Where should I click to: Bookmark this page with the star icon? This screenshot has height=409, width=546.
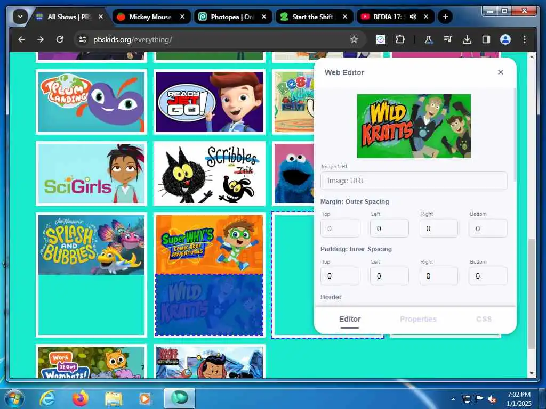pyautogui.click(x=354, y=39)
